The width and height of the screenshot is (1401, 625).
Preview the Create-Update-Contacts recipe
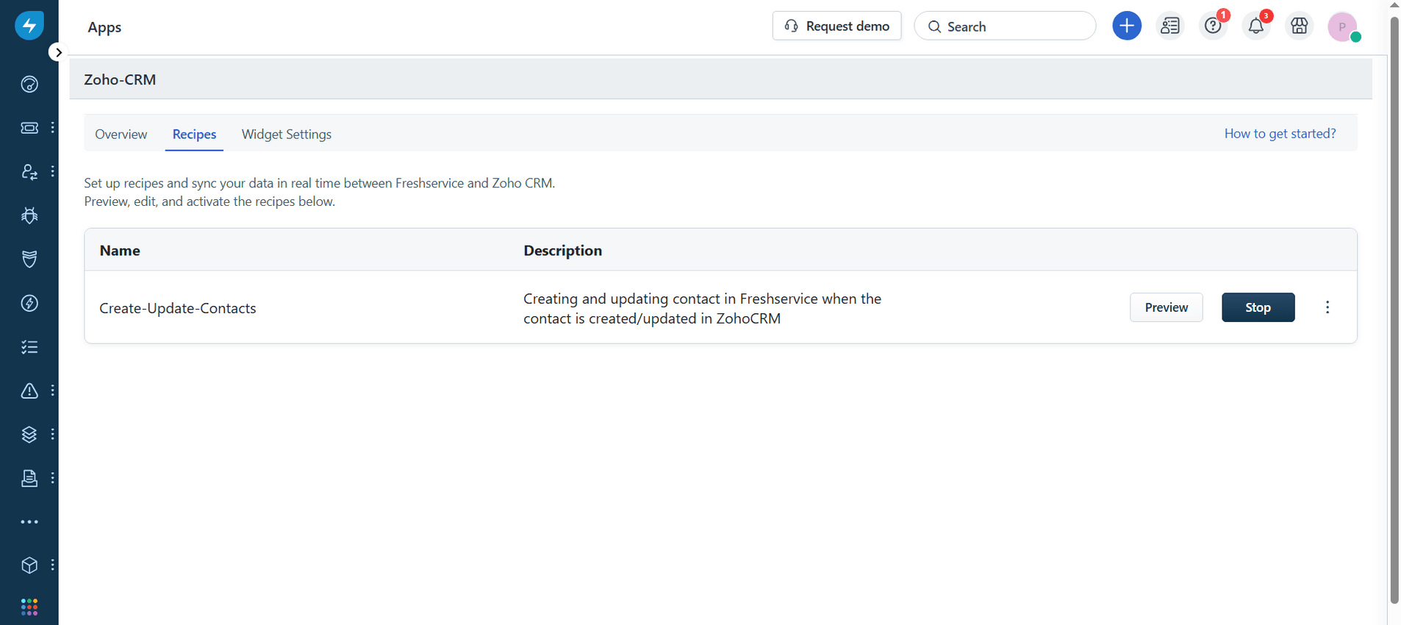tap(1166, 307)
